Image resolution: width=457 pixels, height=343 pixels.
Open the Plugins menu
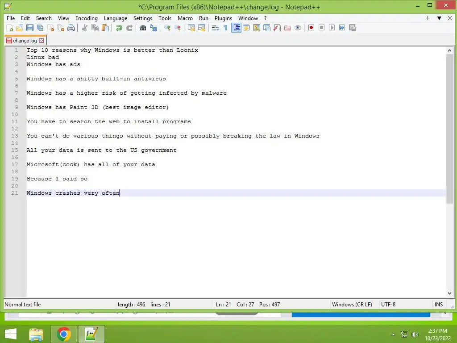223,18
